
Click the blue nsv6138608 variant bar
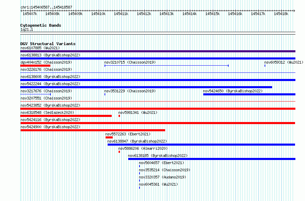(x=158, y=80)
